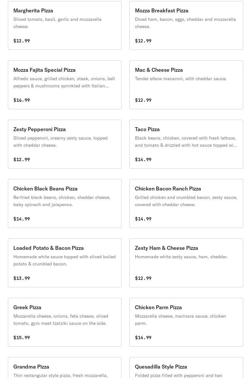
Task: Click the $16.99 Mozza Fajita price
Action: [22, 100]
